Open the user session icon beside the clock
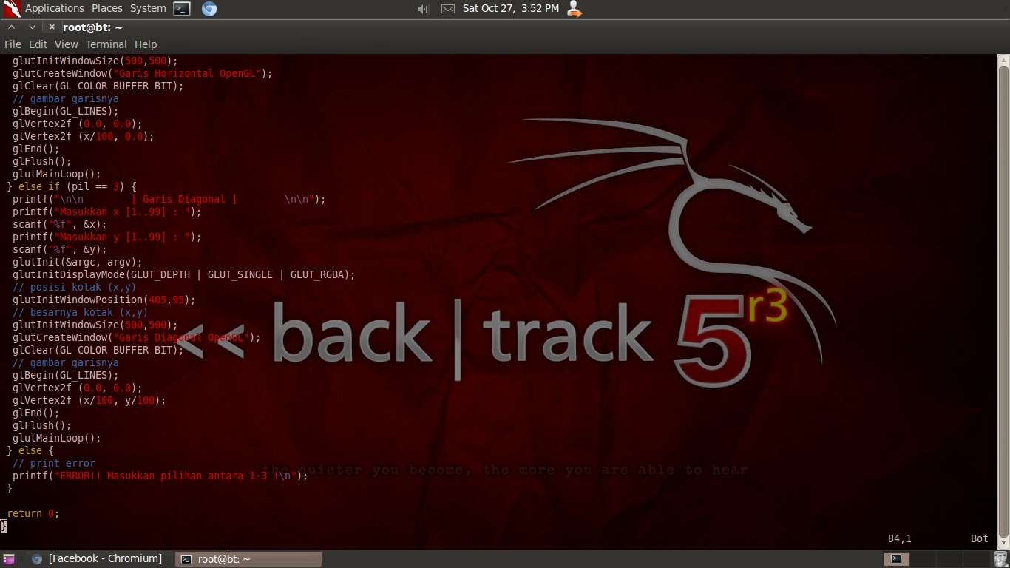The image size is (1010, 568). pos(574,9)
